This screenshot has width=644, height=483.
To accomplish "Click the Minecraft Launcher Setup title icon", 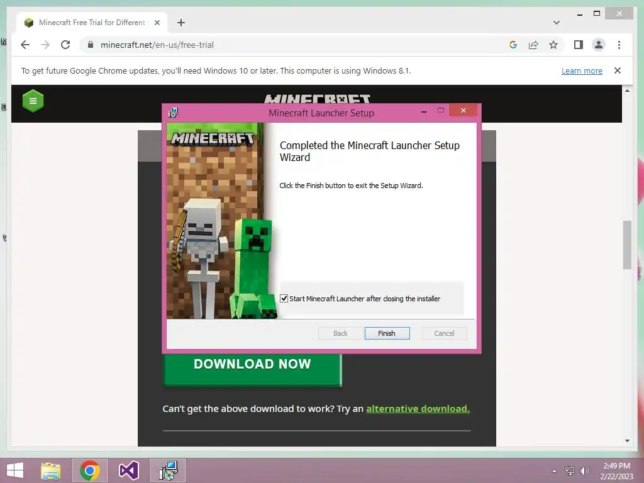I will (x=174, y=113).
